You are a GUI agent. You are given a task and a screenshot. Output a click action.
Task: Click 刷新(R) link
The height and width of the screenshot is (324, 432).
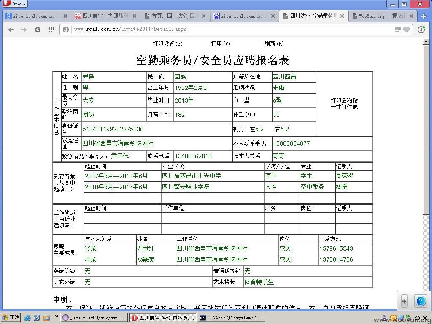tap(274, 43)
